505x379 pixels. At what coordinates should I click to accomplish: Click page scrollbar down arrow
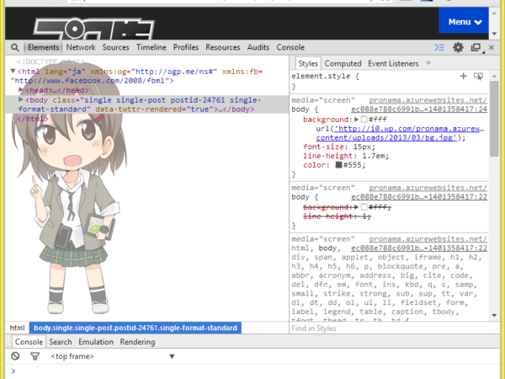(494, 34)
